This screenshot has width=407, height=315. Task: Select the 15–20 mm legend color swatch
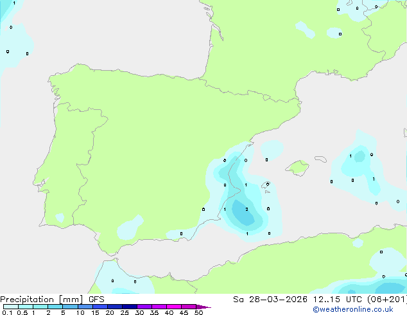pos(100,307)
